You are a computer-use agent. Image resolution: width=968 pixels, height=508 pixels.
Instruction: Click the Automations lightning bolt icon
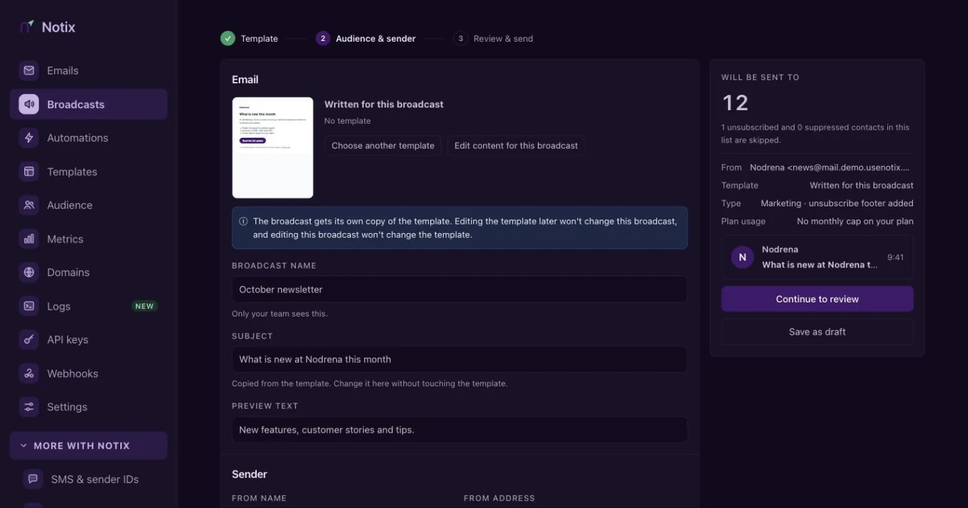coord(29,138)
